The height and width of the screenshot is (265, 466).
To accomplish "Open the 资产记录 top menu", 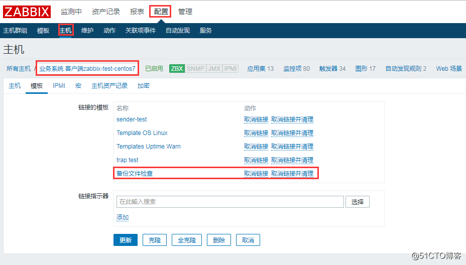I will pyautogui.click(x=106, y=12).
